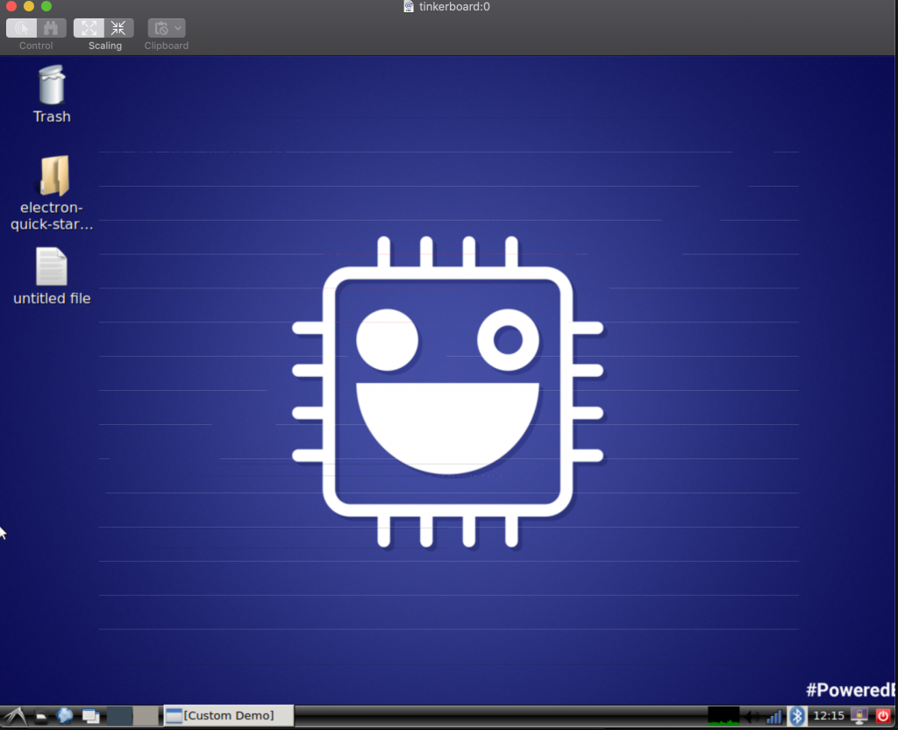Screen dimensions: 898x730
Task: Select the untitled file on desktop
Action: (x=51, y=267)
